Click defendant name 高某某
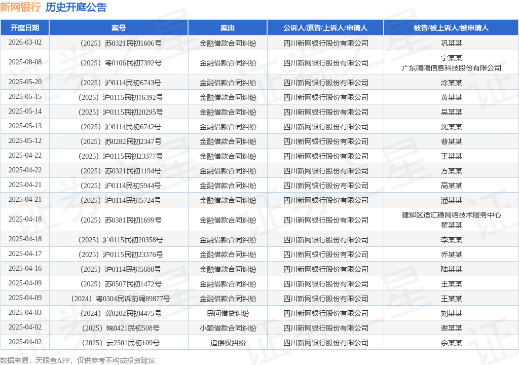This screenshot has width=519, height=365. pos(451,186)
